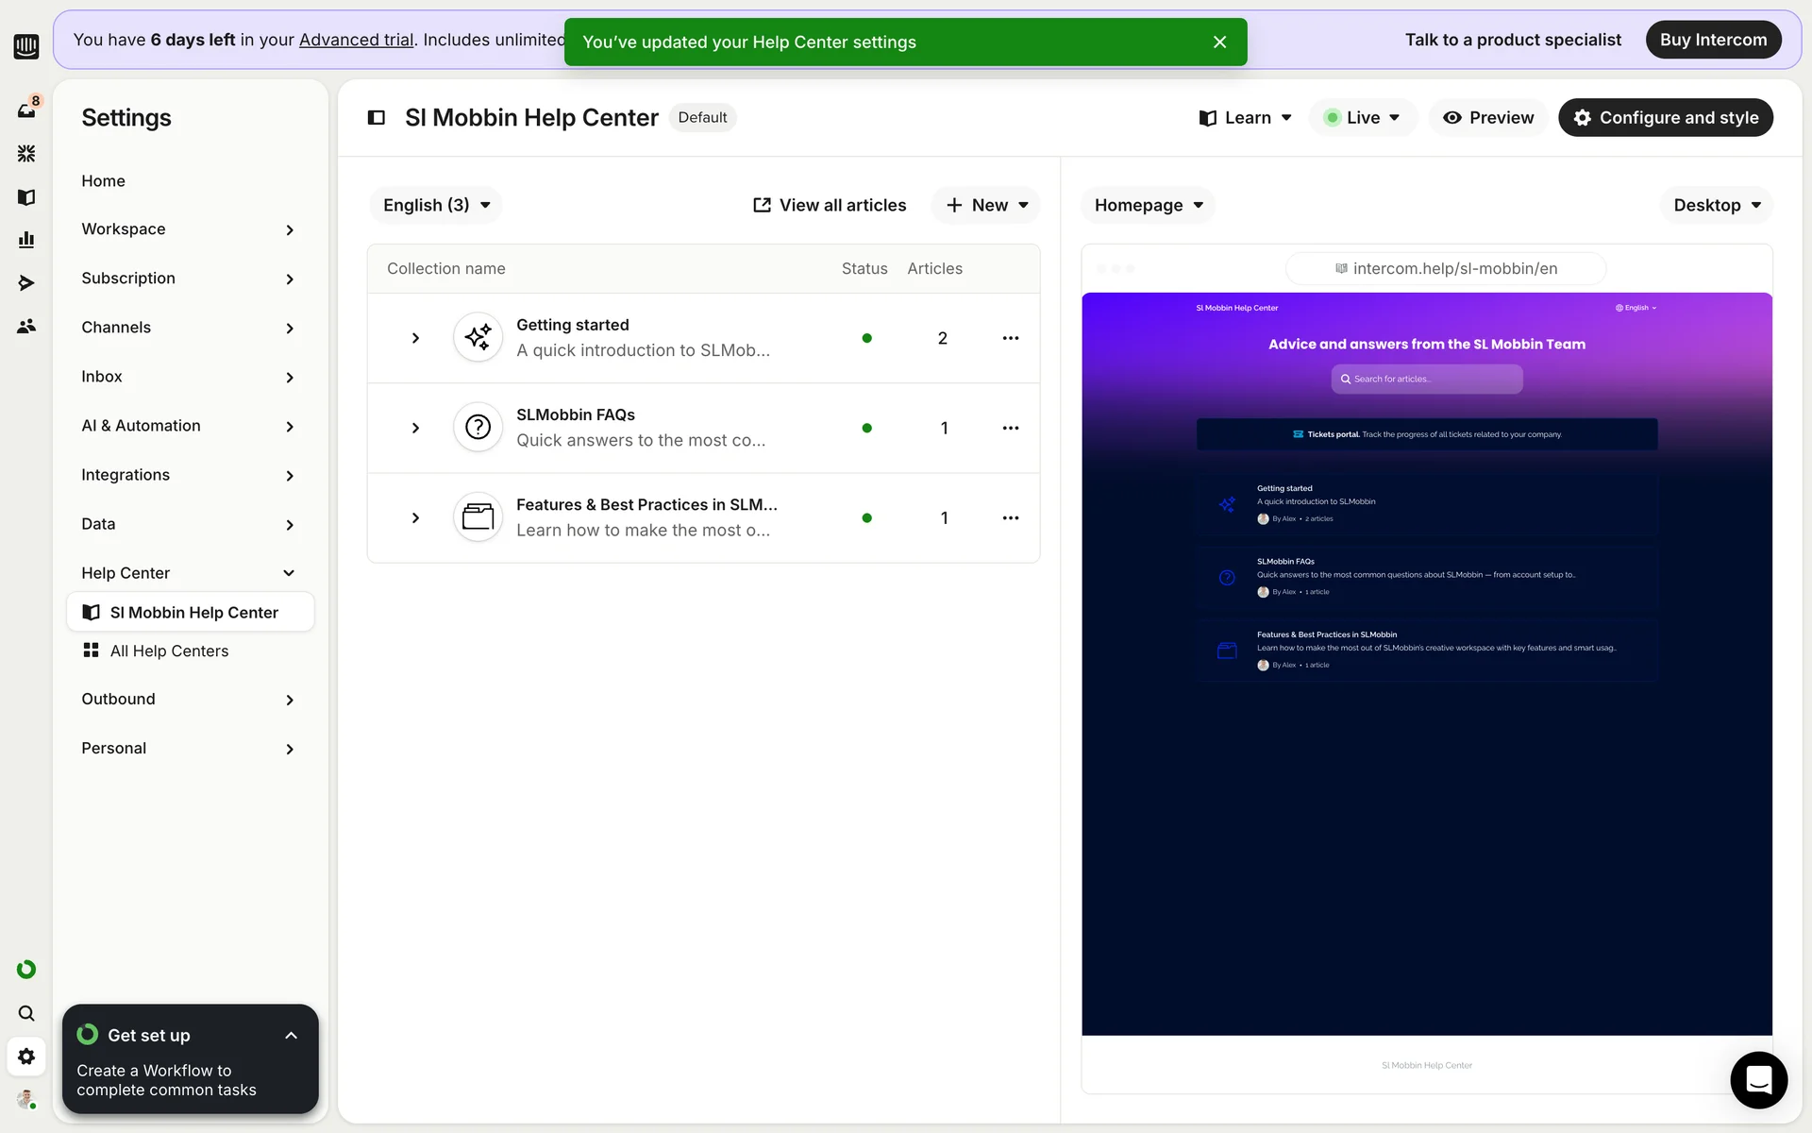
Task: Select All Help Centers in sidebar
Action: (x=169, y=651)
